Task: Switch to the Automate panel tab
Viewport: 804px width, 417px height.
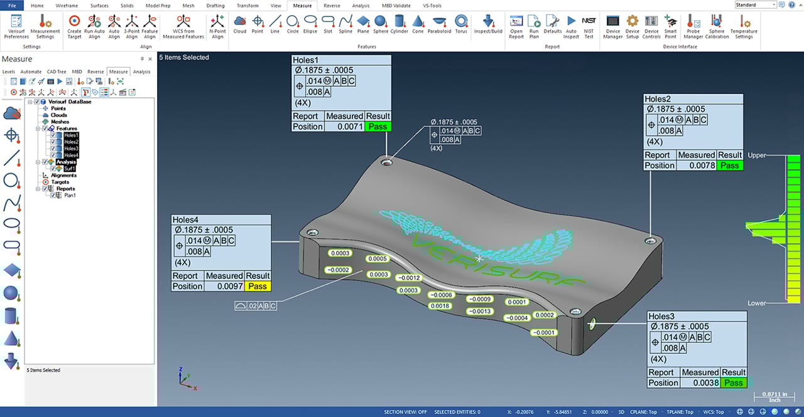Action: pyautogui.click(x=31, y=71)
